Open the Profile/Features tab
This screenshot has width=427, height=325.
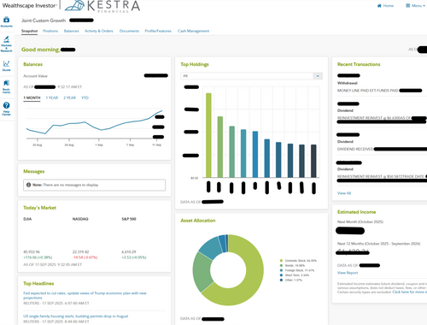(x=158, y=31)
